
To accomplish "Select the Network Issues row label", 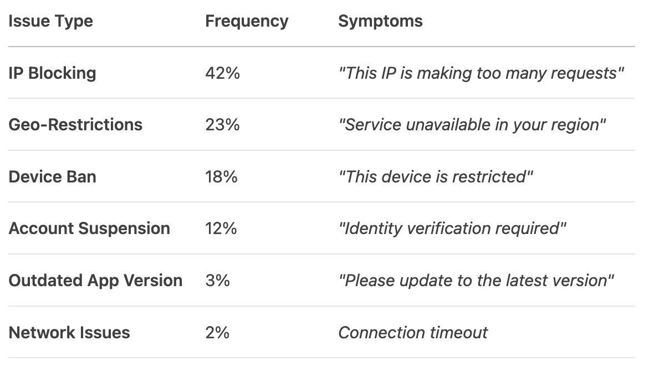I will tap(69, 333).
